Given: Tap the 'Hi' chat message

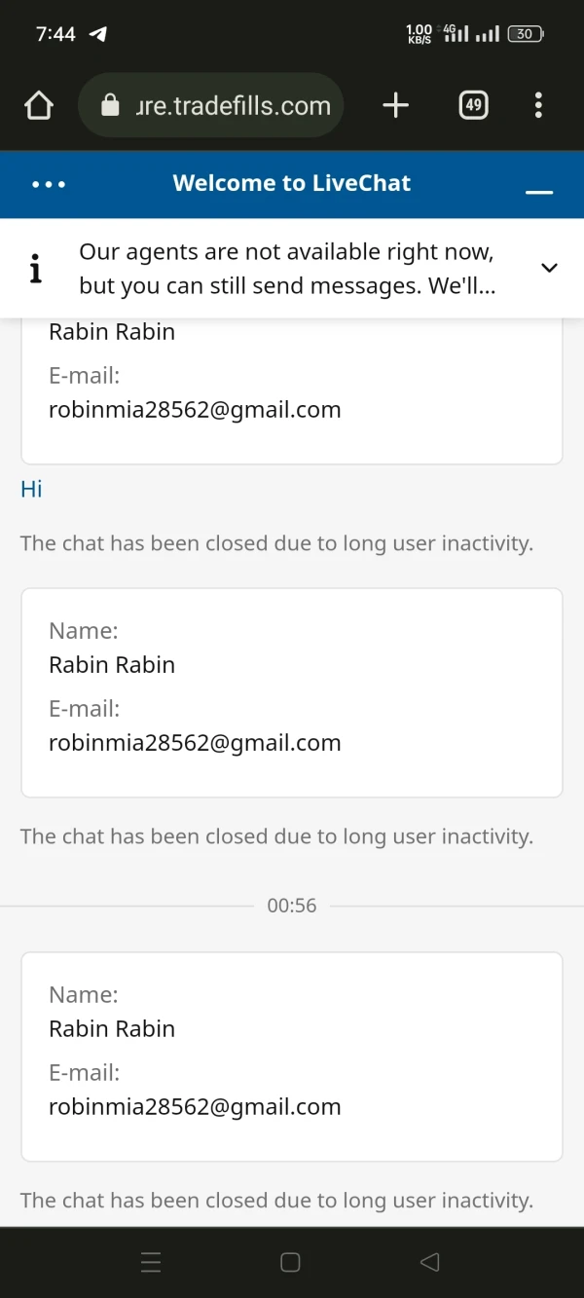Looking at the screenshot, I should pos(31,489).
